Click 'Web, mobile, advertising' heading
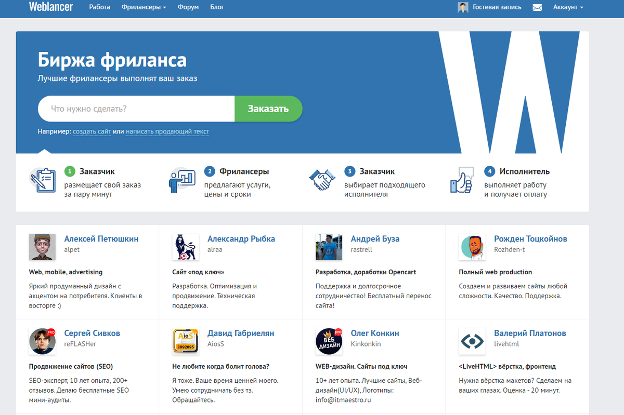Screen dimensions: 624x415 66,272
